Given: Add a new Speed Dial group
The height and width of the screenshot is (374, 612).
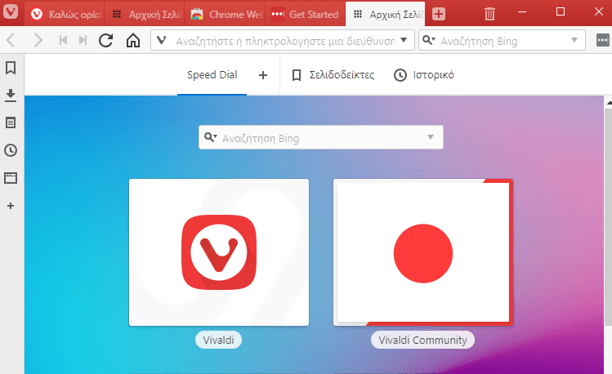Looking at the screenshot, I should click(263, 75).
